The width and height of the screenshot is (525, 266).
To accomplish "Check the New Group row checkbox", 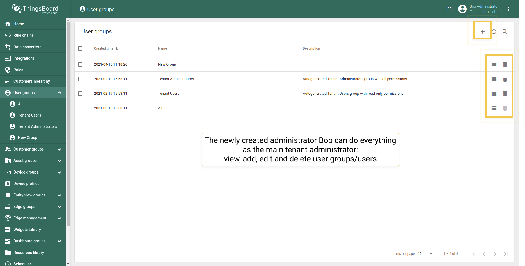I will click(x=80, y=64).
